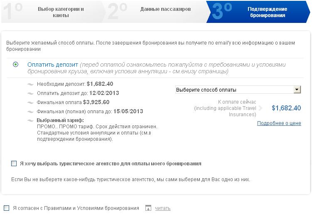Click the 'читать' terms link
Viewport: 312px width, 217px height.
[x=163, y=208]
